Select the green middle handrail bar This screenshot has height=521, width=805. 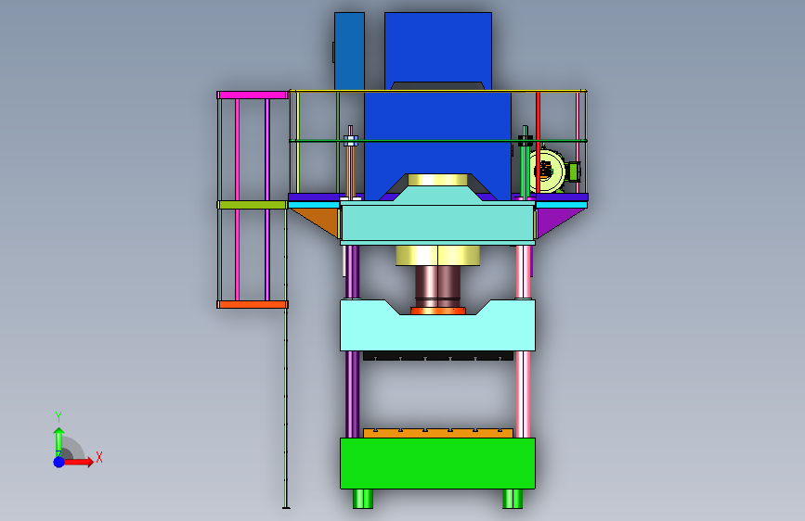tap(438, 141)
